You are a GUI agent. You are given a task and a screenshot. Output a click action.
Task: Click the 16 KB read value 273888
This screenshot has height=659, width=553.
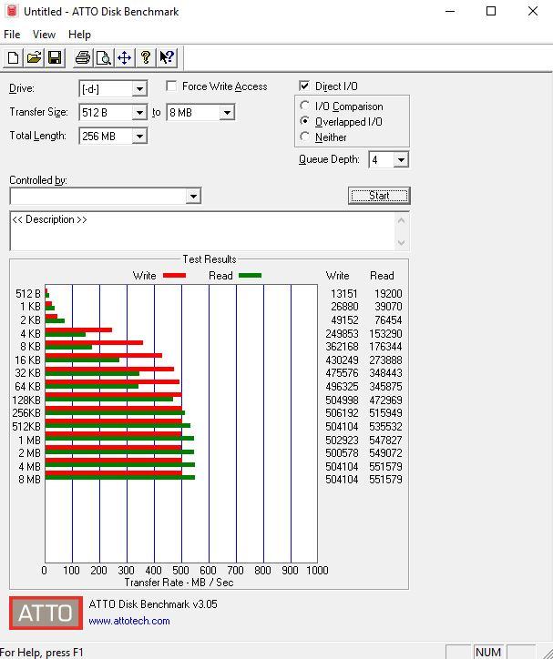(x=385, y=360)
